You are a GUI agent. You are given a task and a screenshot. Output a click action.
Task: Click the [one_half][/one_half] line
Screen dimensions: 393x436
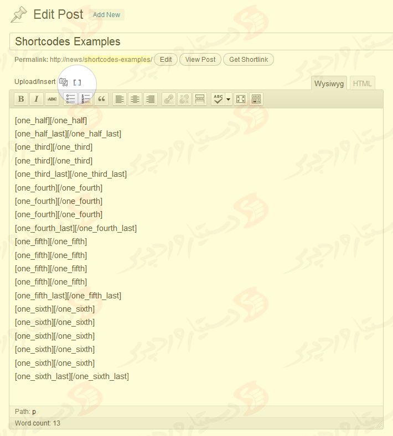pyautogui.click(x=51, y=120)
